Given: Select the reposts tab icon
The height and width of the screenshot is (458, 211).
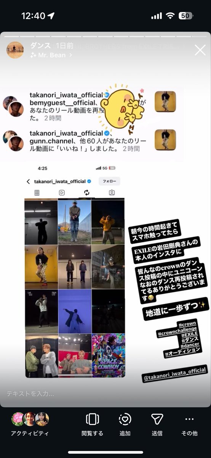Looking at the screenshot, I should [x=87, y=193].
